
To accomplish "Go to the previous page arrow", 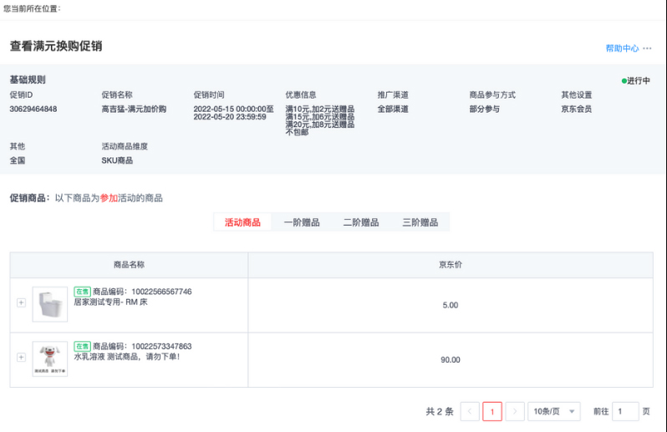I will pyautogui.click(x=470, y=411).
